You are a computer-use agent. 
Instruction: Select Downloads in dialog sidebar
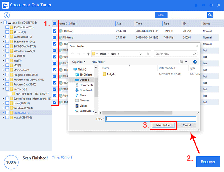click(x=84, y=90)
